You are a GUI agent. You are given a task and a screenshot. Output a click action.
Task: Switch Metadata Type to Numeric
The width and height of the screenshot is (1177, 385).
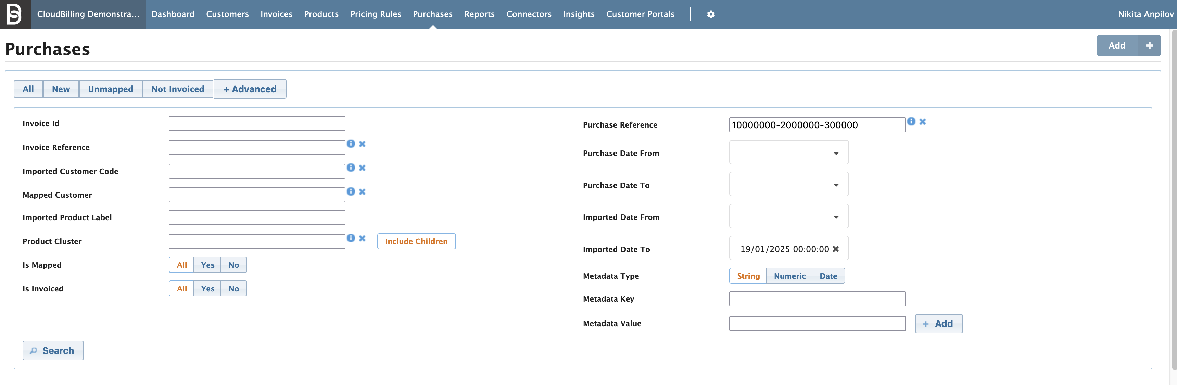pyautogui.click(x=789, y=276)
